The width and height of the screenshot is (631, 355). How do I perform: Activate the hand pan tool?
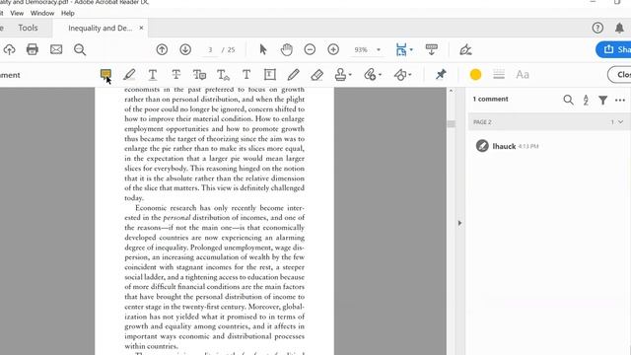(286, 49)
